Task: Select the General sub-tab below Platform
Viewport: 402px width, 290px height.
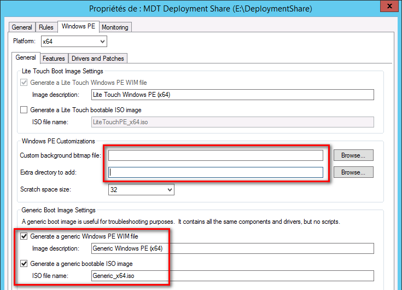Action: pyautogui.click(x=26, y=57)
